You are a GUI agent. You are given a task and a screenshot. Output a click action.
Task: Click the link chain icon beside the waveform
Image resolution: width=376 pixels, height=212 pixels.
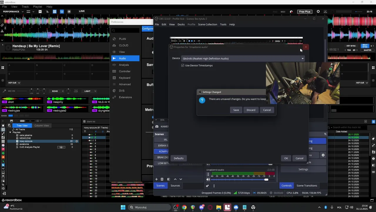tap(2, 25)
